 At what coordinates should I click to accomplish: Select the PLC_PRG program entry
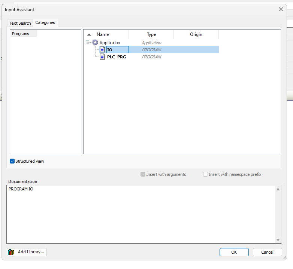tap(117, 57)
